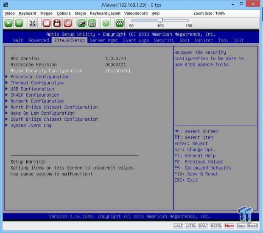263x233 pixels.
Task: Switch to the Event Logs BIOS tab
Action: 136,40
